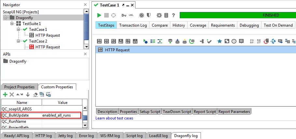This screenshot has width=296, height=139.
Task: Open test case settings gear icon
Action: pos(159,15)
